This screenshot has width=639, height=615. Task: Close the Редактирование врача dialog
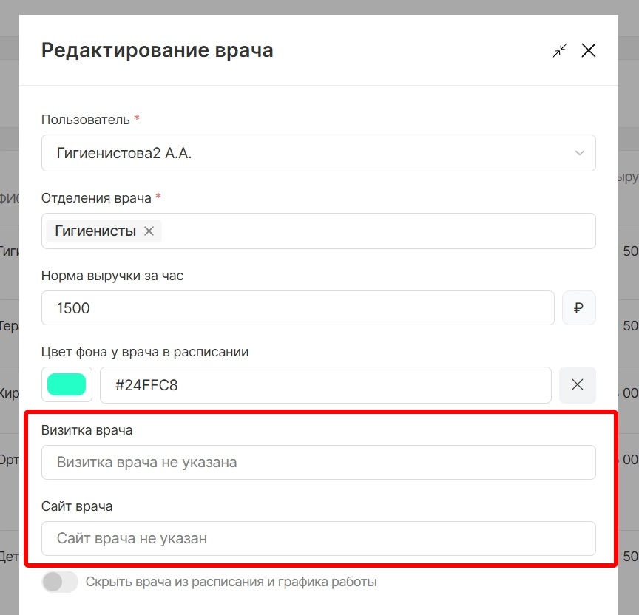(x=589, y=50)
